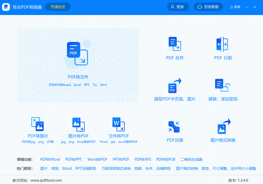
Task: Open the PDF转Word quick function
Action: point(50,159)
